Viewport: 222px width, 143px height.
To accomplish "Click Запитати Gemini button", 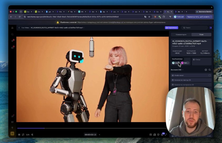I will 204,12.
